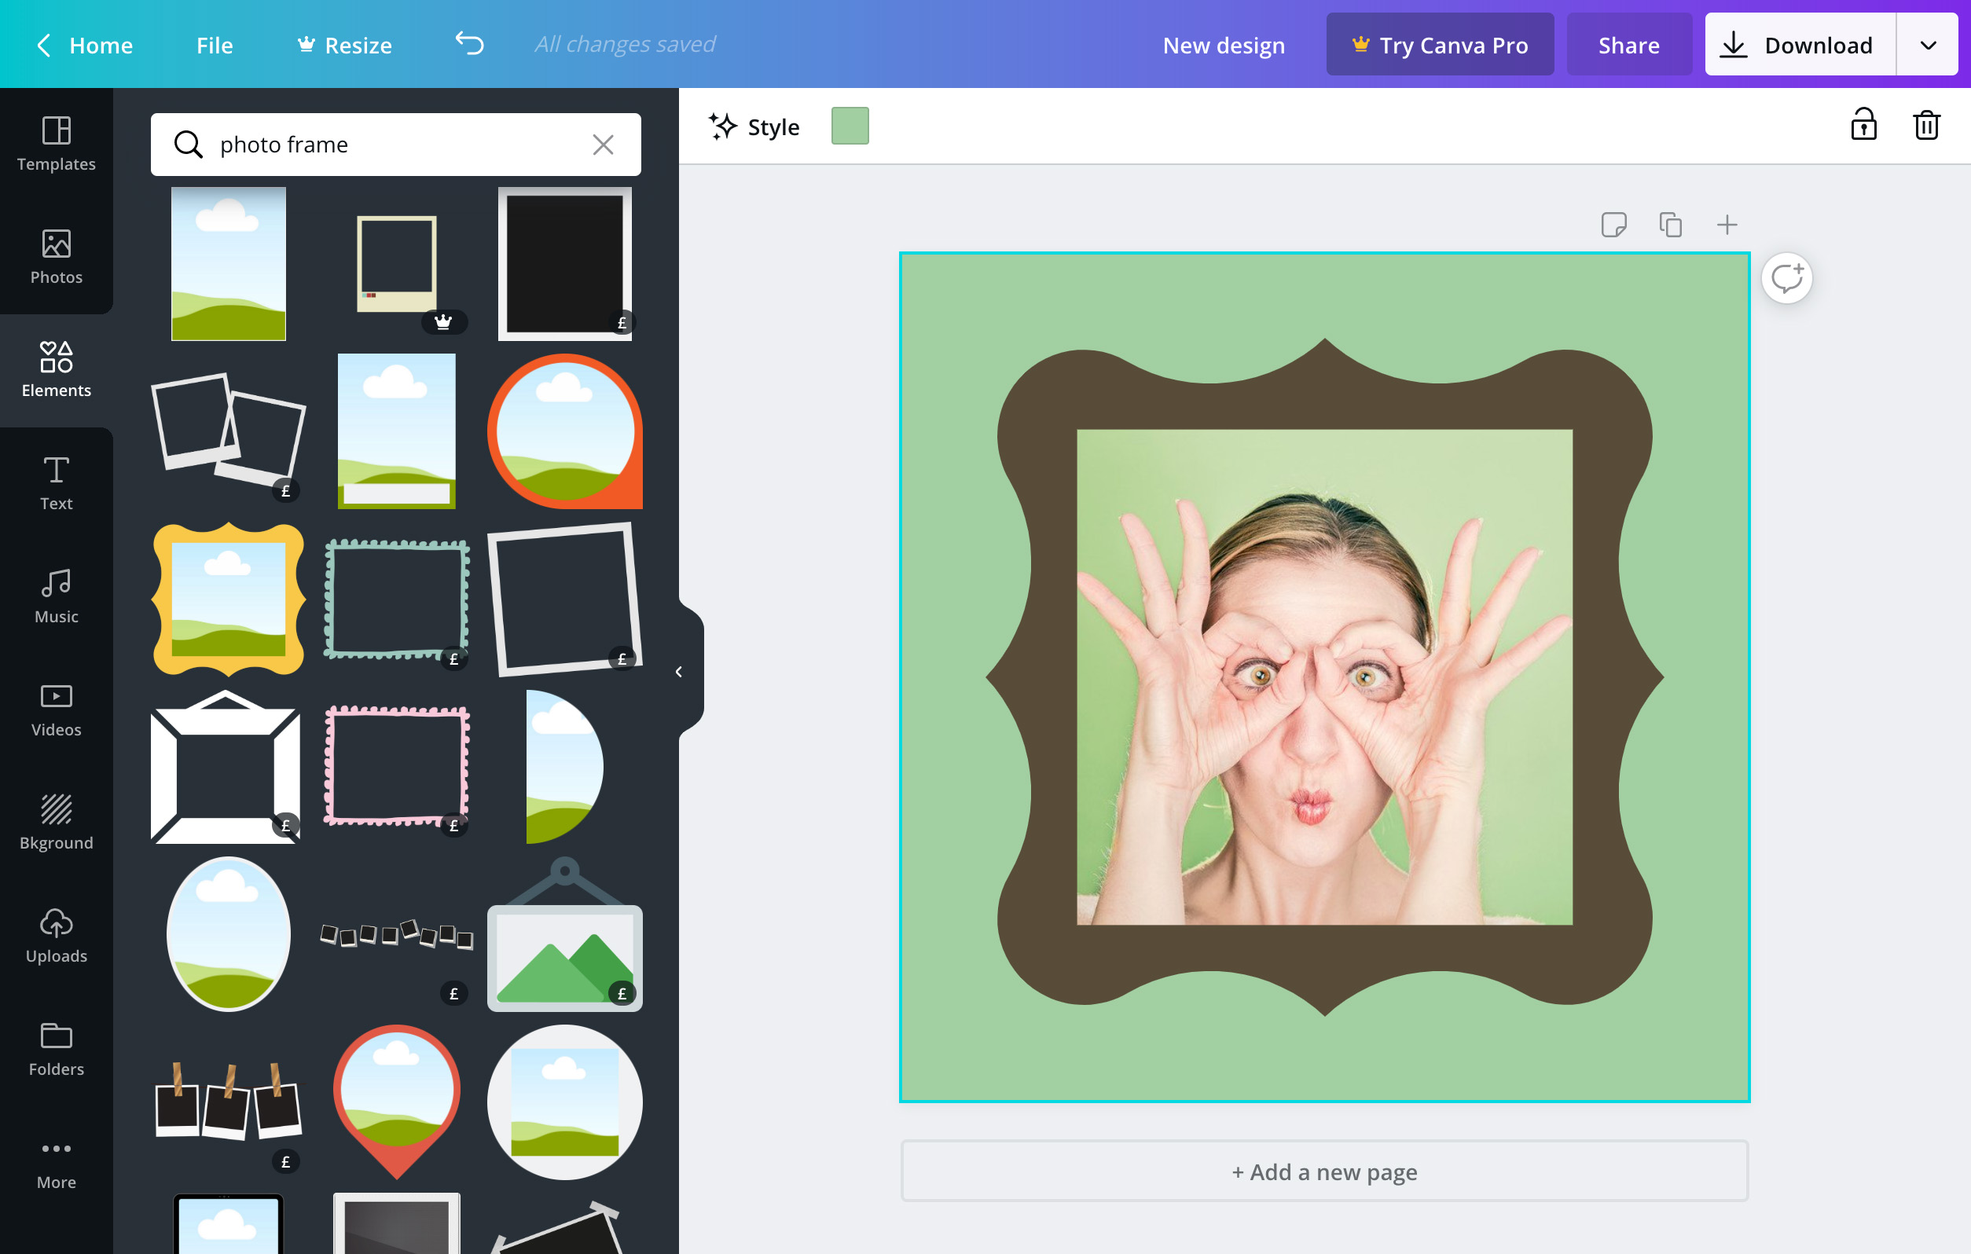The image size is (1971, 1254).
Task: Click the Music panel icon
Action: tap(54, 596)
